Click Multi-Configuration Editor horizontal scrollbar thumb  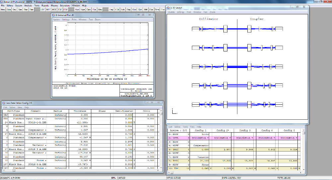pos(172,173)
